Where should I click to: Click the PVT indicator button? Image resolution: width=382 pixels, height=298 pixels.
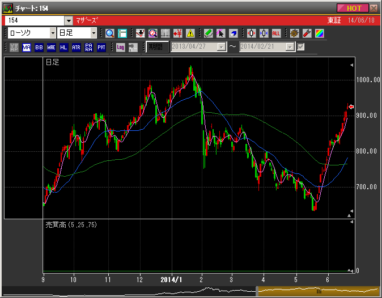101,47
